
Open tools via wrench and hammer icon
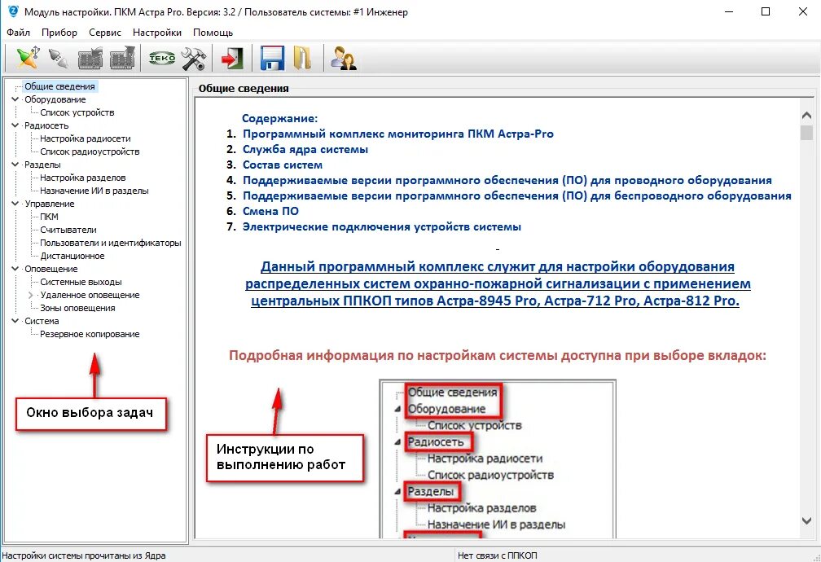(x=193, y=58)
